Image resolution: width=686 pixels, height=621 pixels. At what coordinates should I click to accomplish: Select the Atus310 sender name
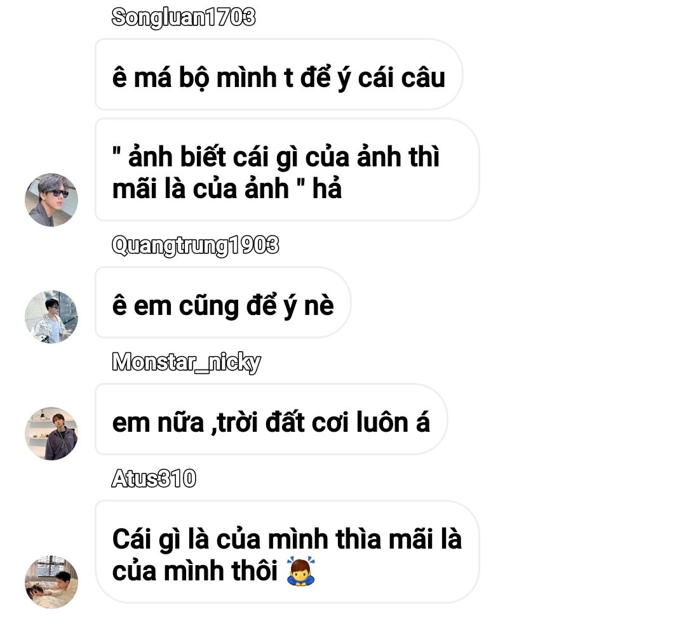pyautogui.click(x=154, y=478)
